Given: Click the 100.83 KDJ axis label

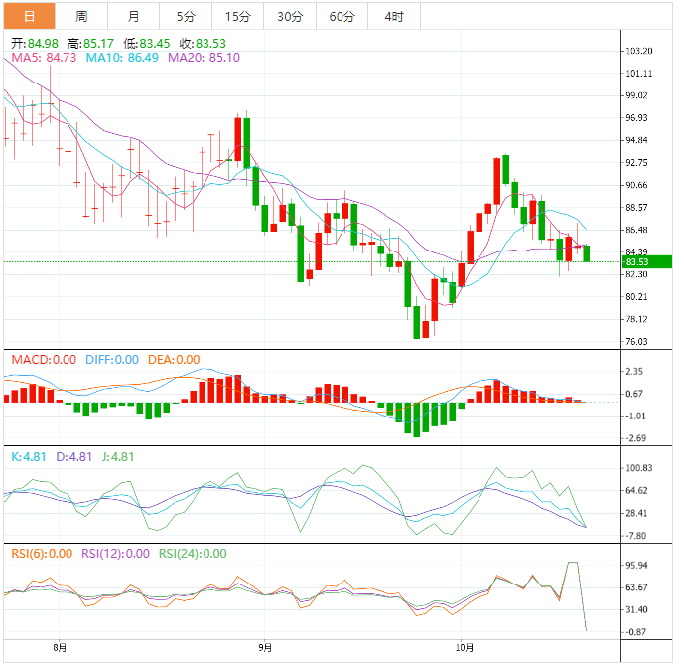Looking at the screenshot, I should pos(639,468).
